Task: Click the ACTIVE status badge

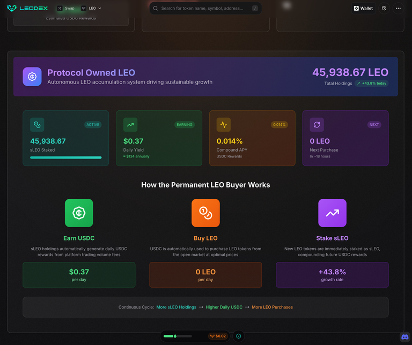Action: click(x=93, y=125)
